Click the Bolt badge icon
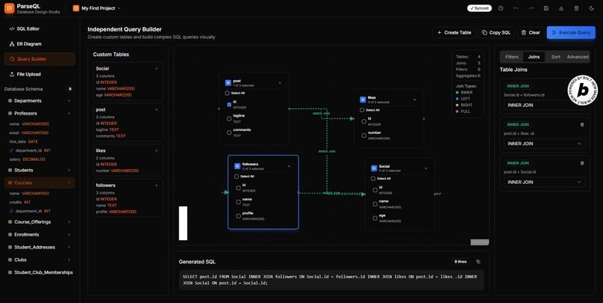The width and height of the screenshot is (603, 303). 583,91
